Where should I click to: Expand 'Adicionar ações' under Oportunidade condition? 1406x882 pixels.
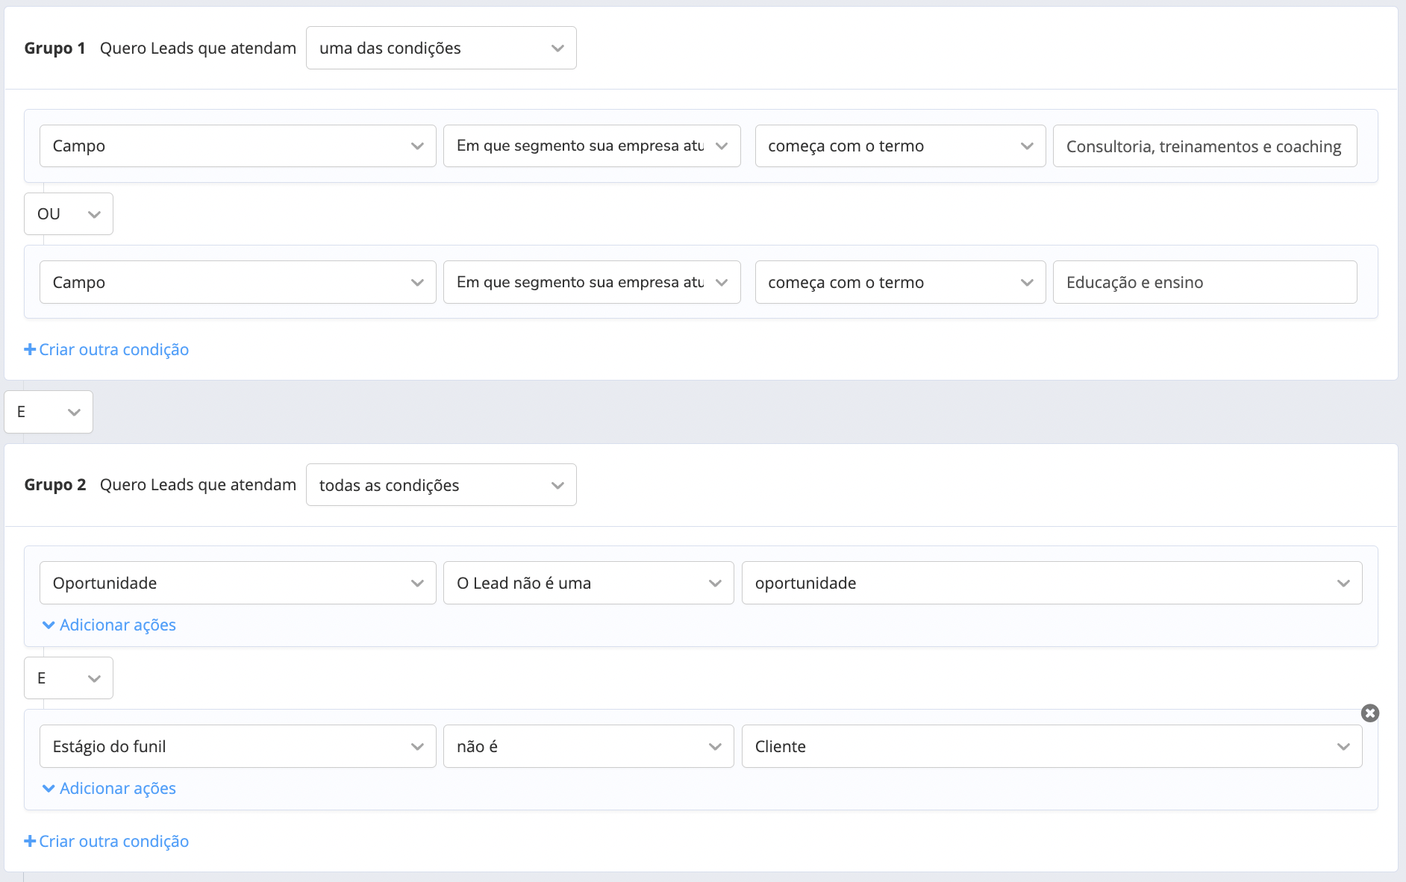[110, 625]
